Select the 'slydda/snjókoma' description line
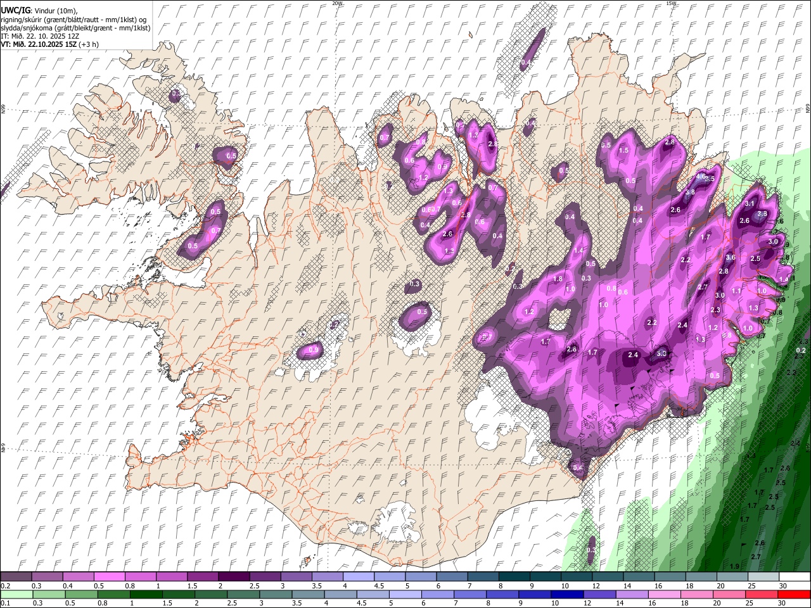The height and width of the screenshot is (608, 811). [75, 28]
